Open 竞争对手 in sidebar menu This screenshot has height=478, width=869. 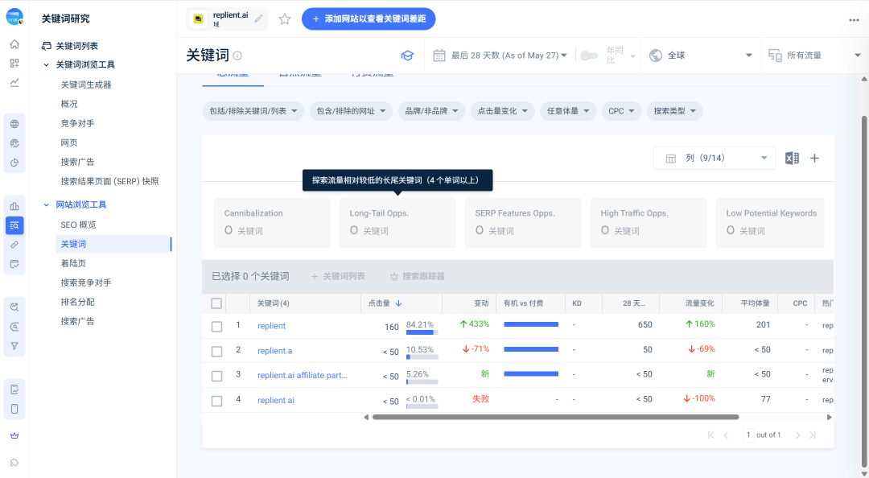[77, 123]
